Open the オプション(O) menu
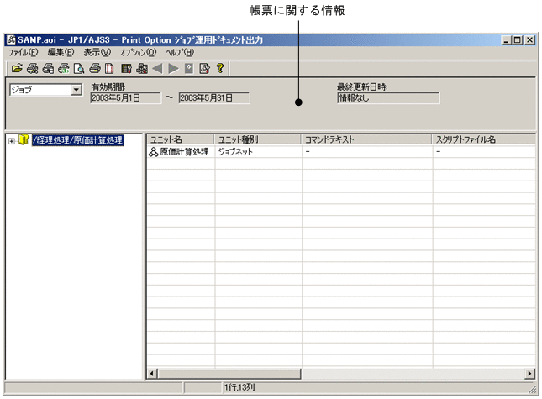Image resolution: width=542 pixels, height=399 pixels. pyautogui.click(x=139, y=53)
